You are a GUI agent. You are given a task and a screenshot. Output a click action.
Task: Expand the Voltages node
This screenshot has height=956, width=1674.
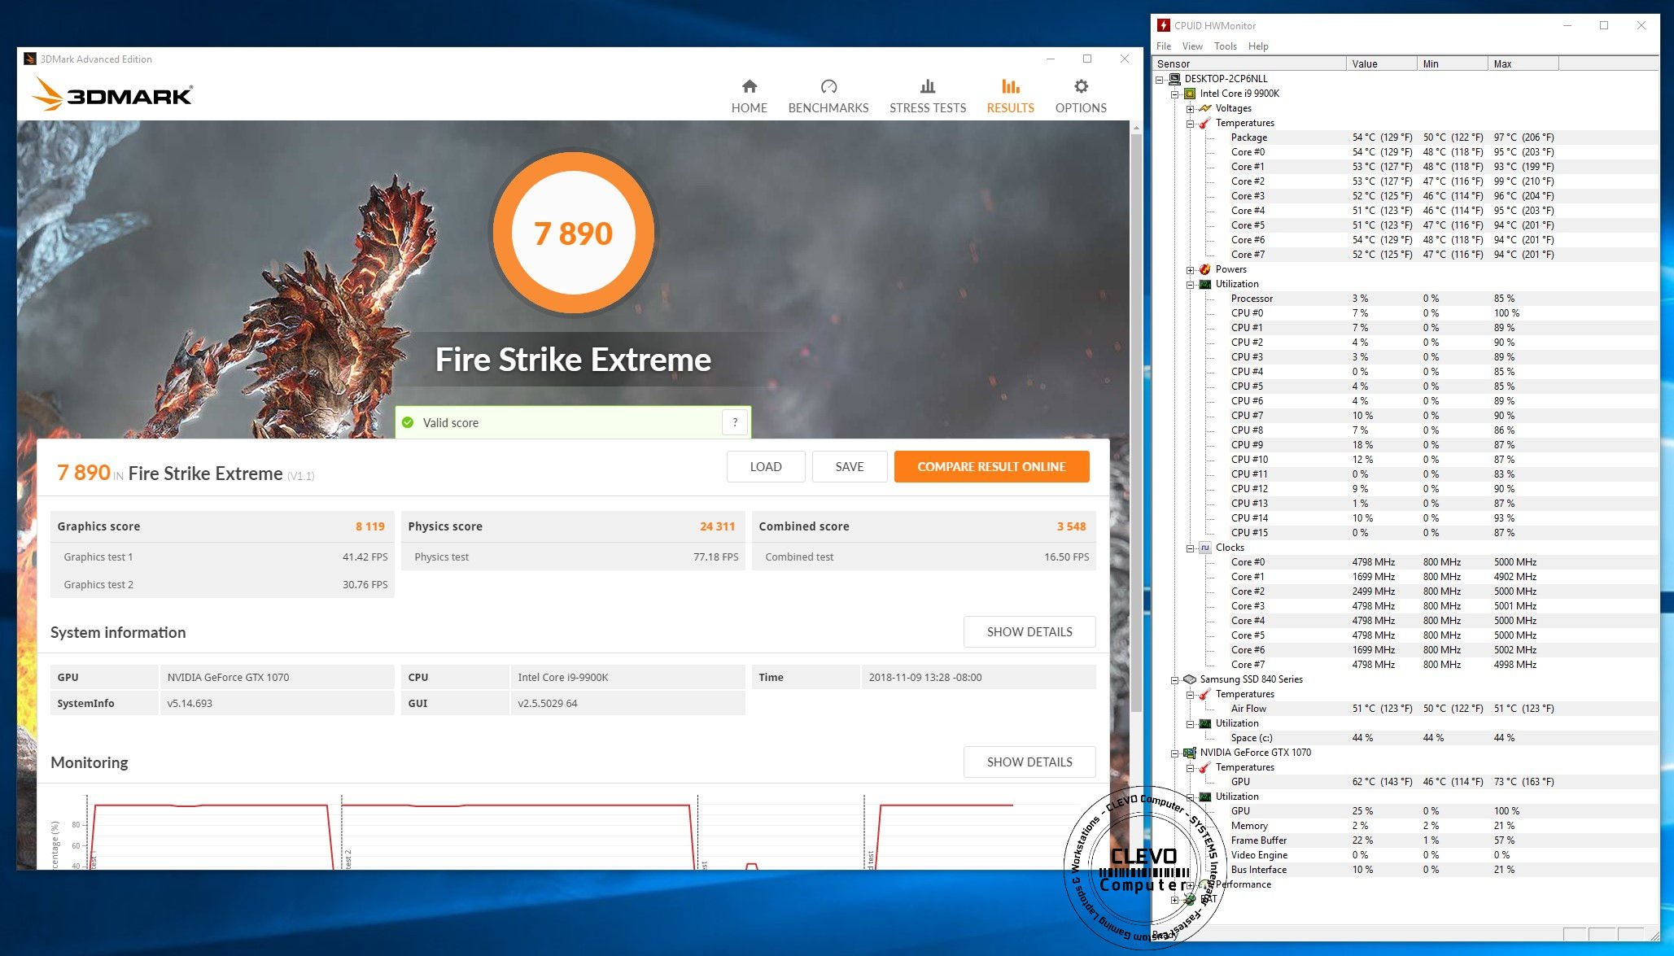click(x=1191, y=108)
